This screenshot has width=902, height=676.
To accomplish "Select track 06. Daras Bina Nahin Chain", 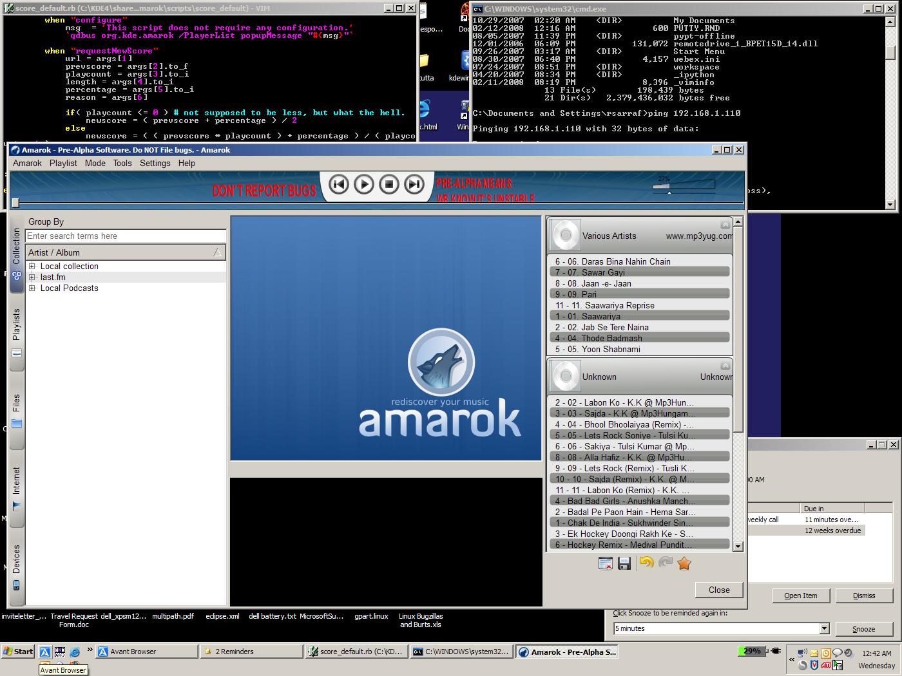I will tap(641, 261).
